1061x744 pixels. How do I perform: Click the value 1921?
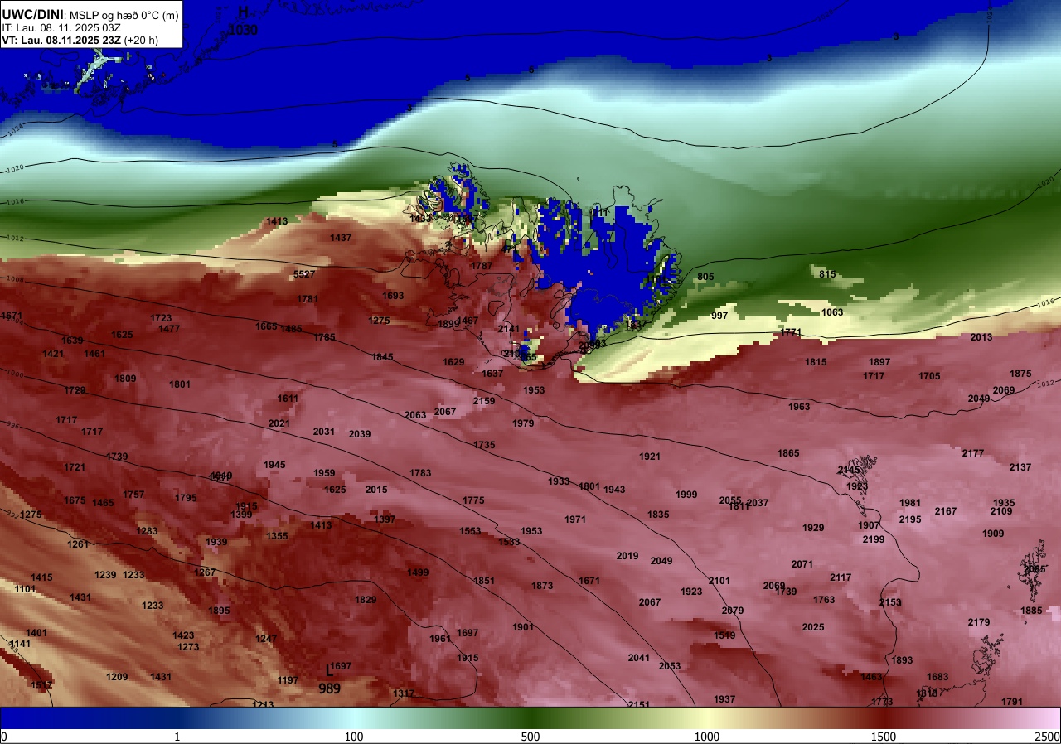point(650,457)
